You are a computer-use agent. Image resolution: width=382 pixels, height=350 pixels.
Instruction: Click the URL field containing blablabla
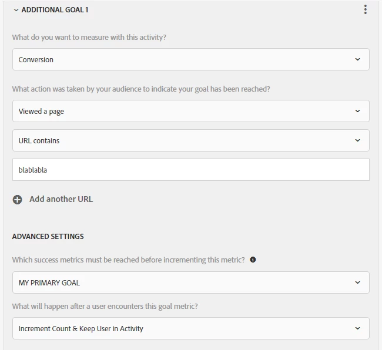pos(190,170)
